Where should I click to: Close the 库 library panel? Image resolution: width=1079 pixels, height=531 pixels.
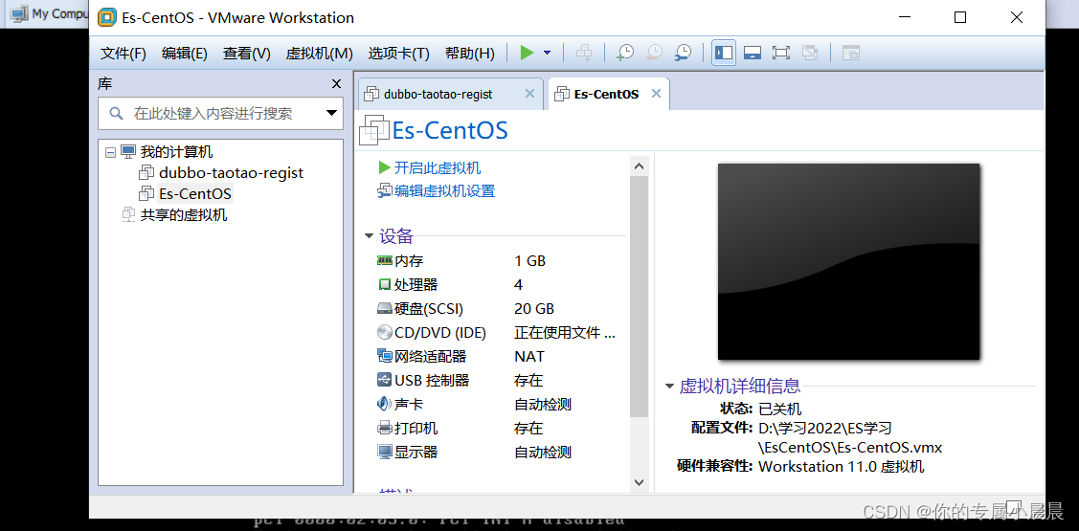coord(336,84)
